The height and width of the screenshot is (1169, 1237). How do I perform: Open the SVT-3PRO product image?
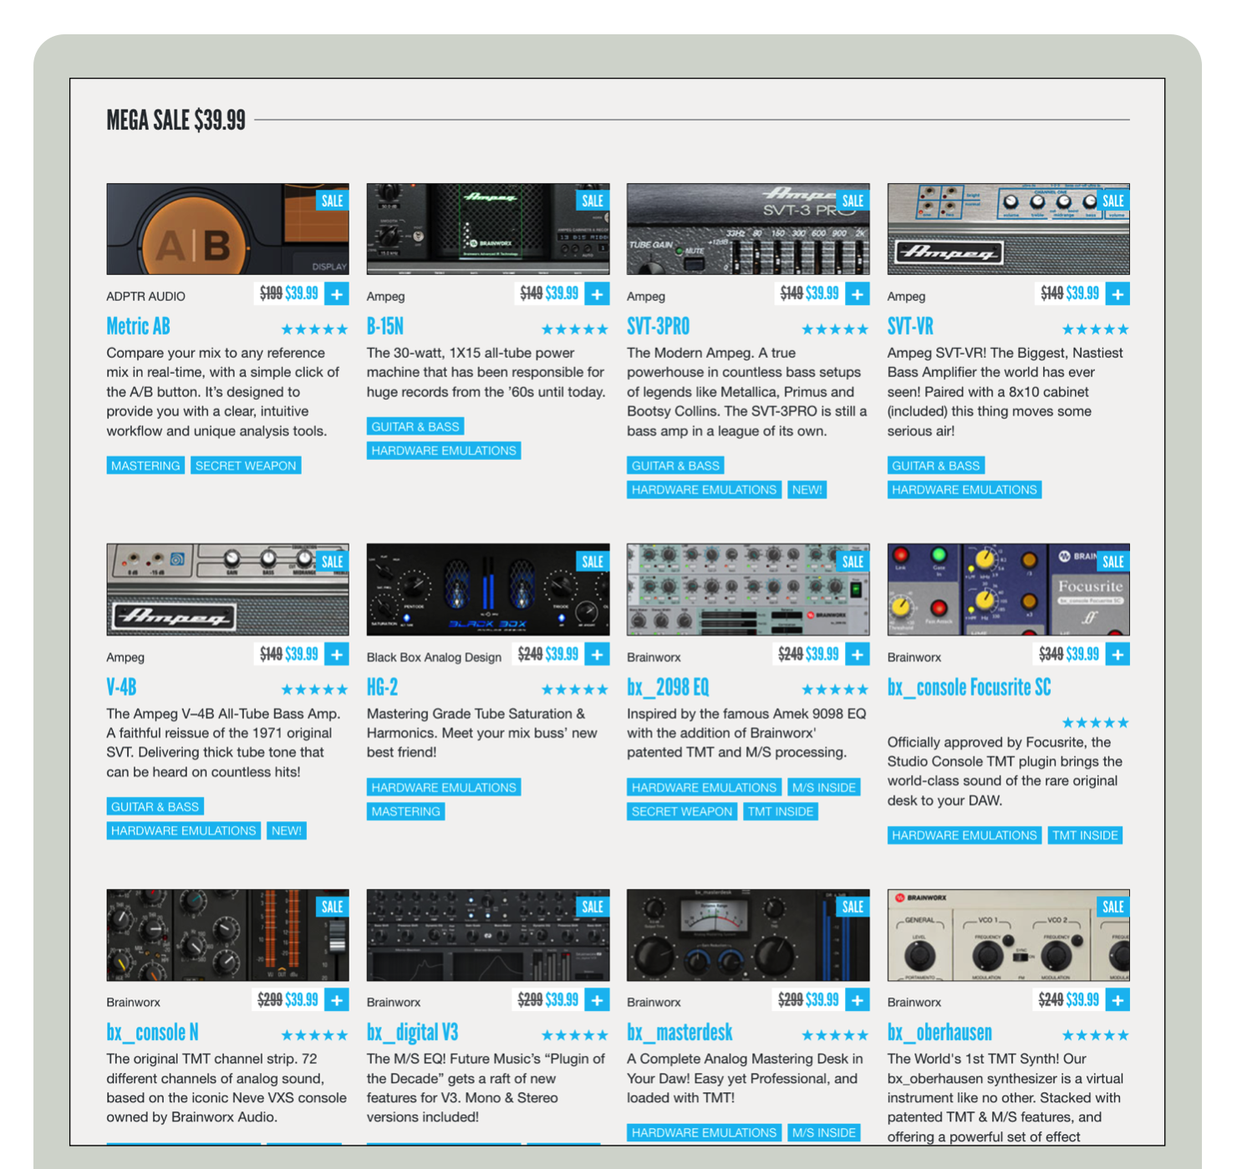748,229
